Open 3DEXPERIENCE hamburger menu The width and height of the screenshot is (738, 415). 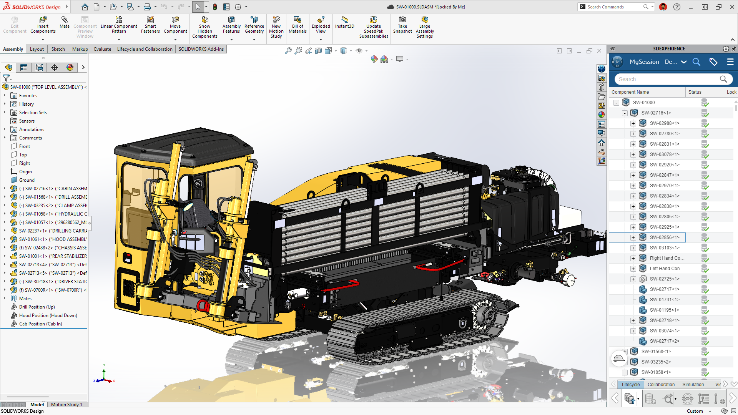pos(730,62)
